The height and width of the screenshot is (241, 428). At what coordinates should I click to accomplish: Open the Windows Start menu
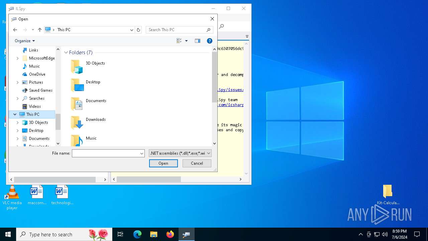click(8, 234)
